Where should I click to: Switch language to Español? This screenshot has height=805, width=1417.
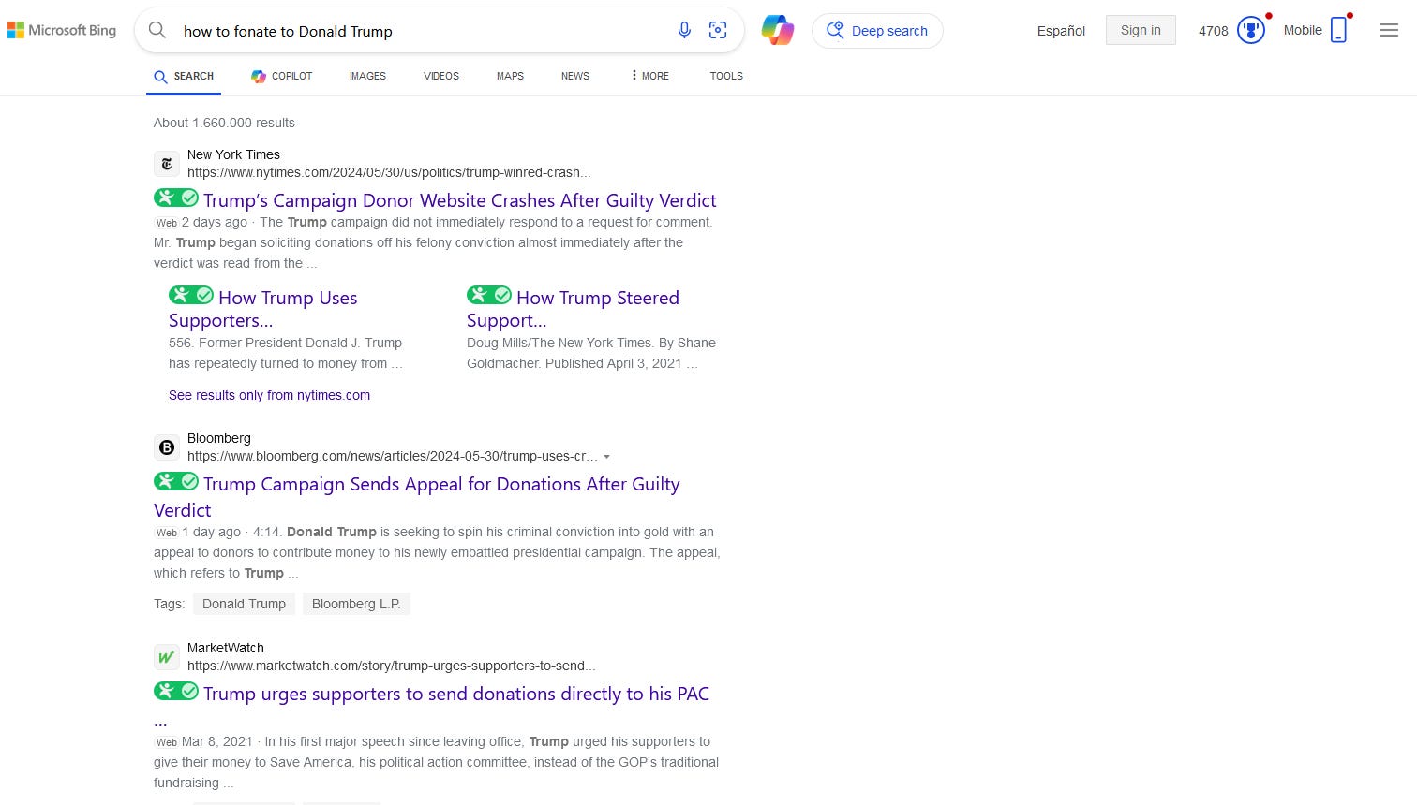pyautogui.click(x=1061, y=31)
